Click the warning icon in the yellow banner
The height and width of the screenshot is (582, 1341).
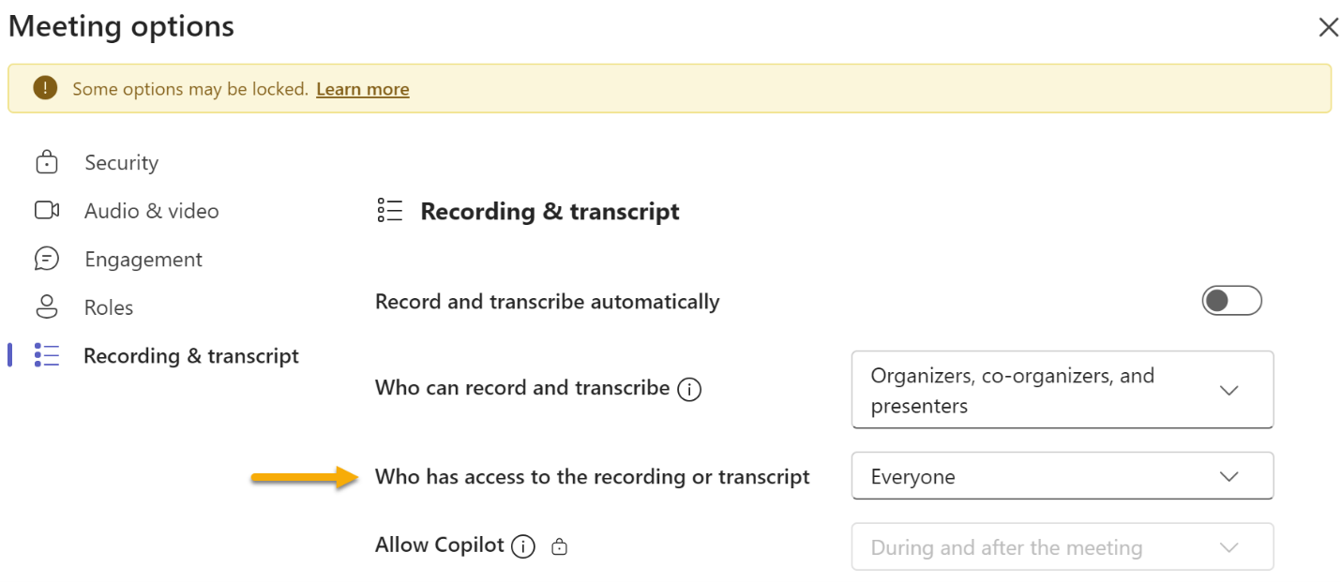coord(45,88)
